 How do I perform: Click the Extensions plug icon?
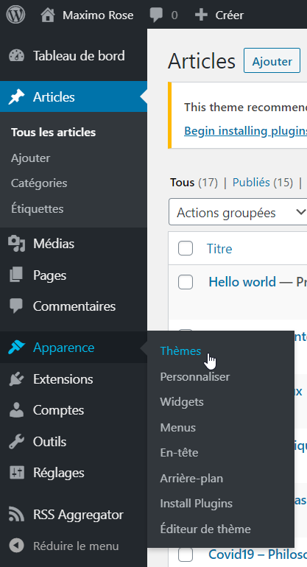point(16,379)
